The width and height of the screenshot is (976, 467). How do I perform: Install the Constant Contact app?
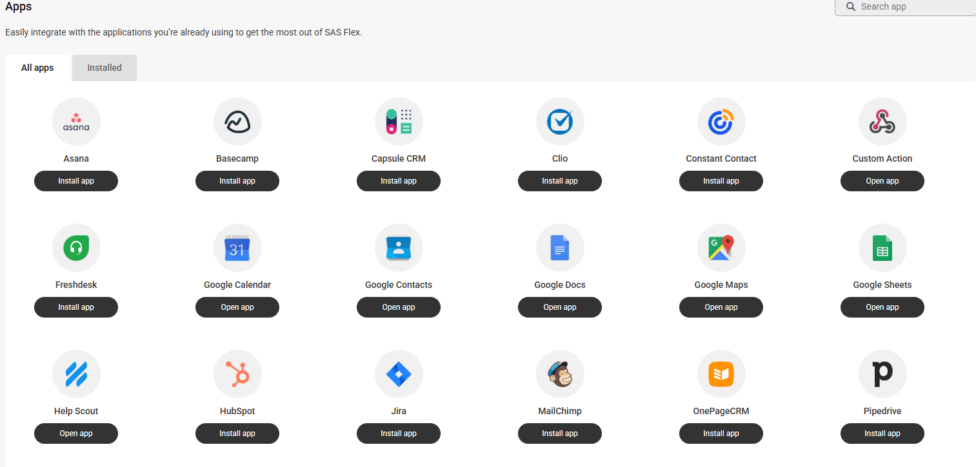click(721, 181)
